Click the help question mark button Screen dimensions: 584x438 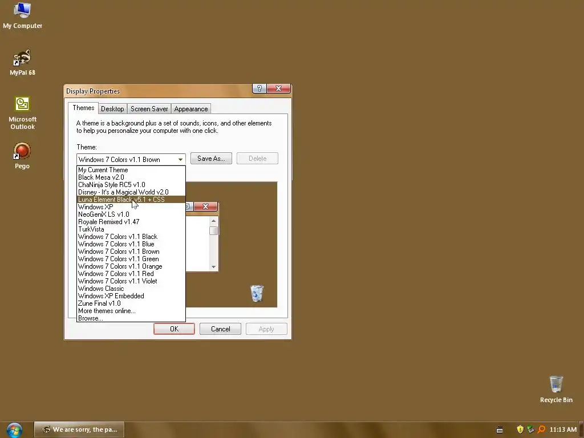point(259,88)
